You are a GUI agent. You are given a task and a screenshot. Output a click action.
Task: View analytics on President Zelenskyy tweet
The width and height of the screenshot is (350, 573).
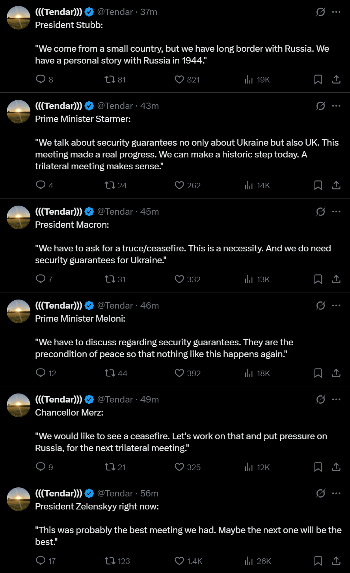(x=249, y=561)
